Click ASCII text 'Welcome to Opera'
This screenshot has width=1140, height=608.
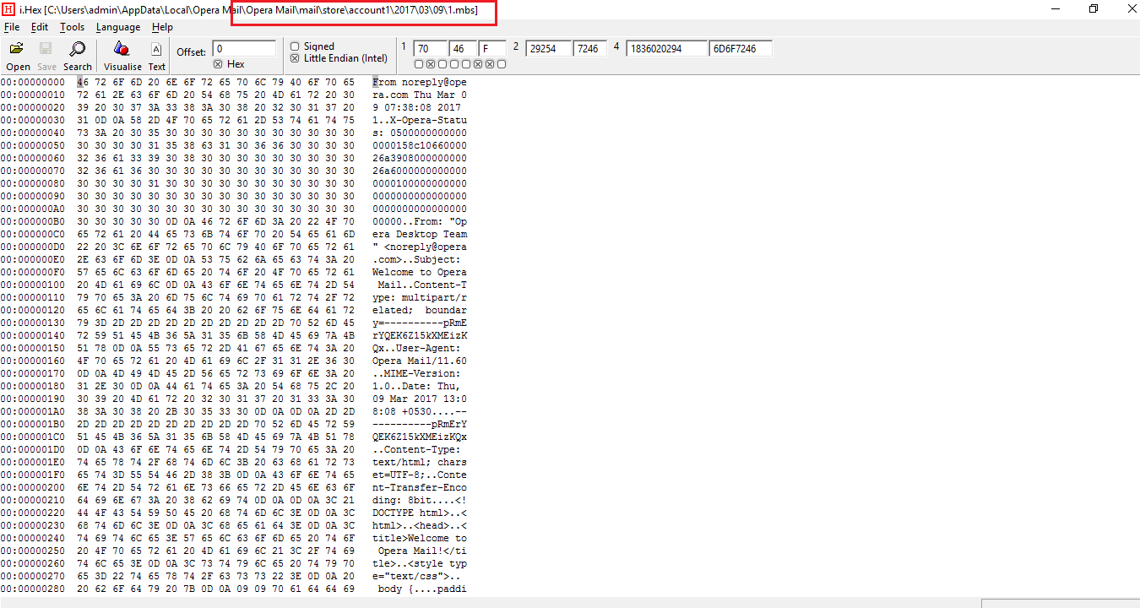[420, 272]
